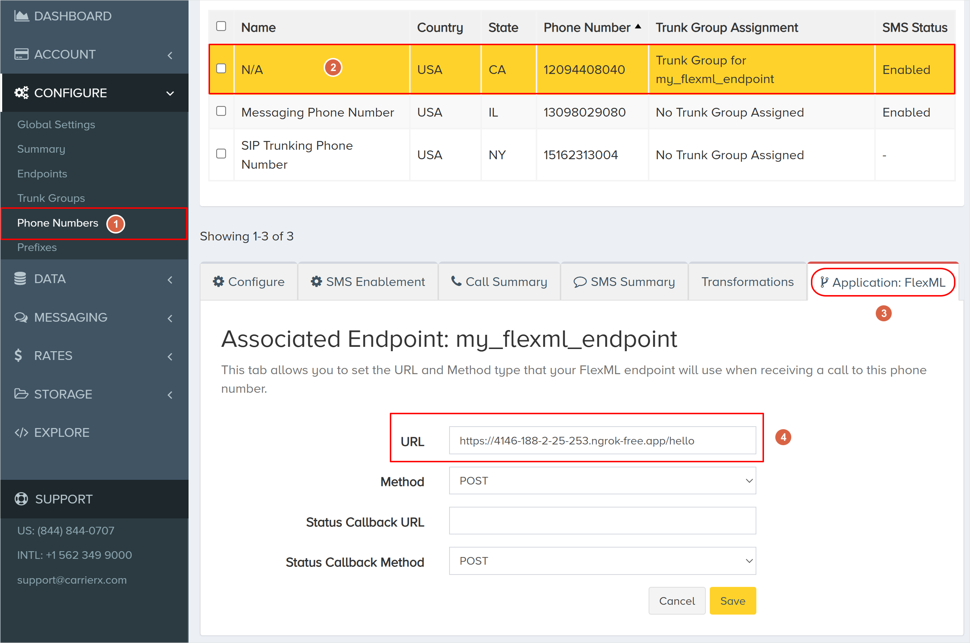
Task: Check the box for Messaging Phone Number row
Action: point(221,111)
